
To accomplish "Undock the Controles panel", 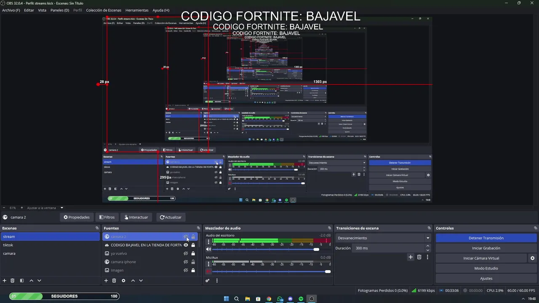I will (x=535, y=228).
